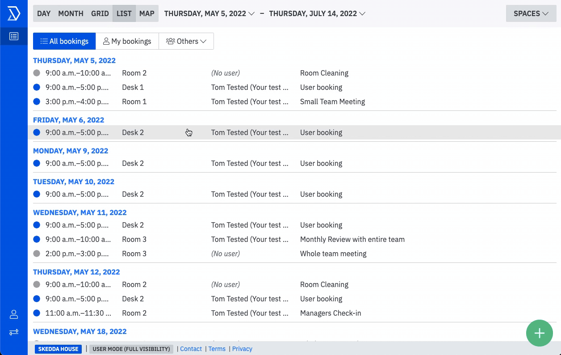
Task: Open the Contact link in the footer
Action: 191,349
